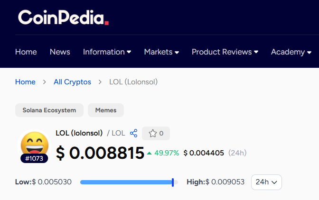319x200 pixels.
Task: Open the CoinPedia logo homepage
Action: coord(64,18)
